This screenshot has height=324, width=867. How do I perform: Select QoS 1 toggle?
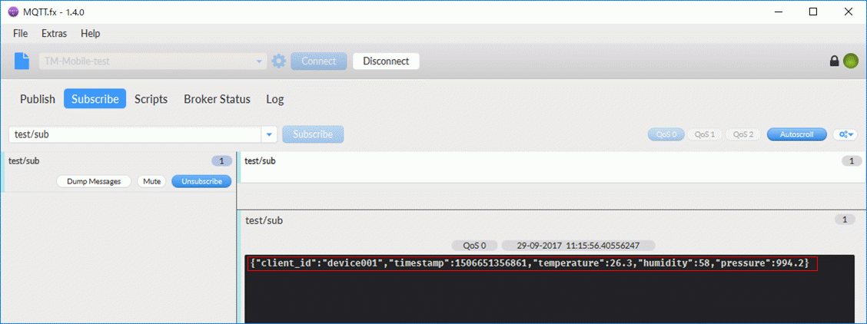[x=704, y=134]
